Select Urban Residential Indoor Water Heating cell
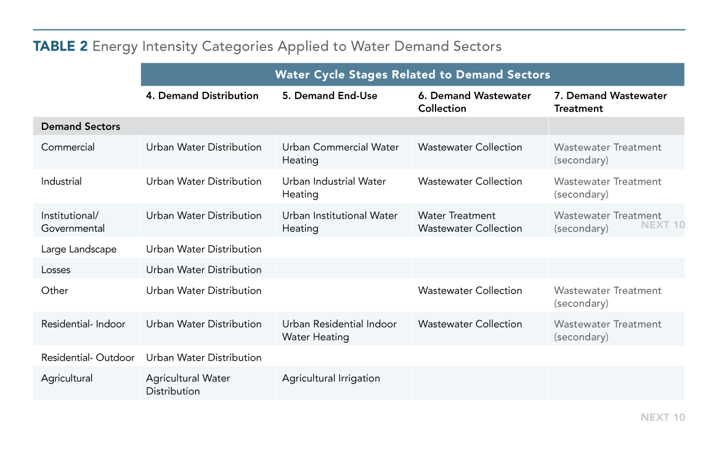 (x=339, y=330)
